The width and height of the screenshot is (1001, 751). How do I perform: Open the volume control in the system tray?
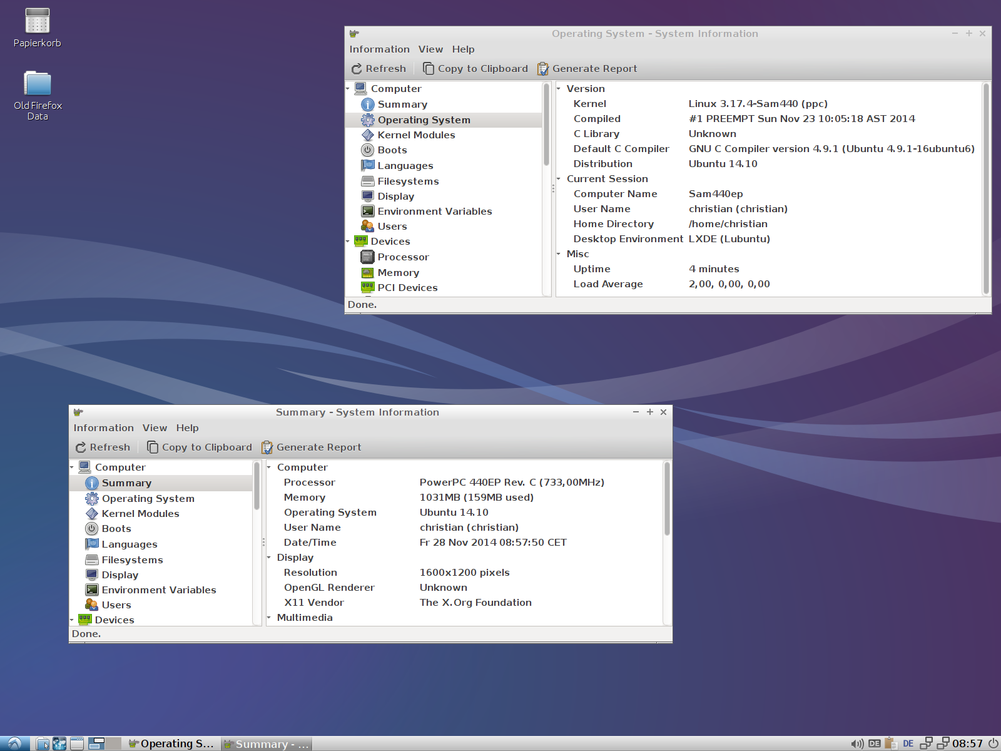point(857,743)
